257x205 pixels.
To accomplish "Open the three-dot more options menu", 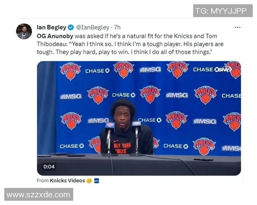I will (x=237, y=27).
